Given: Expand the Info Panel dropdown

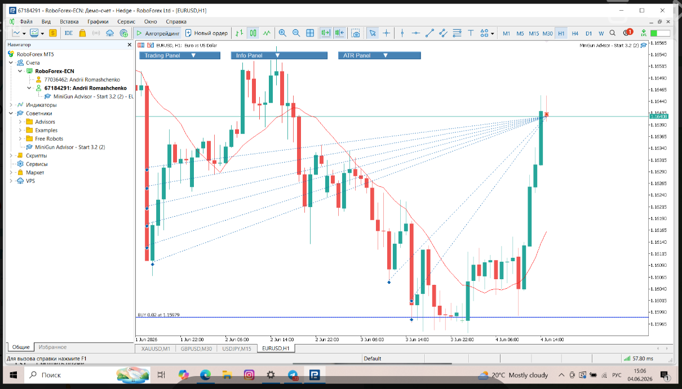Looking at the screenshot, I should [x=277, y=55].
